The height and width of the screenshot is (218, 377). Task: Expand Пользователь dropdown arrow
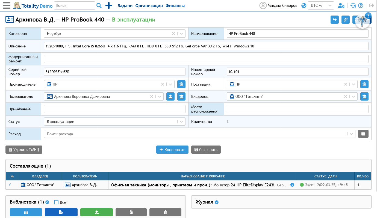coord(160,96)
